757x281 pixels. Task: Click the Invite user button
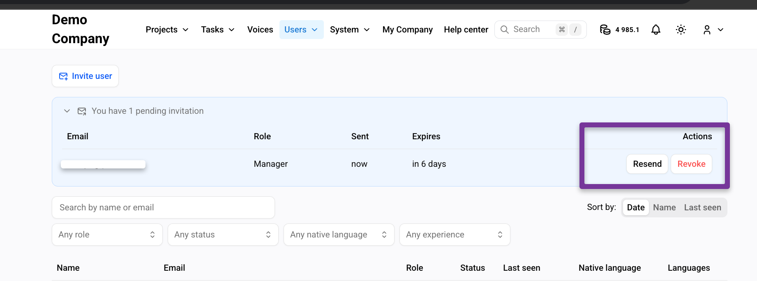(x=85, y=76)
